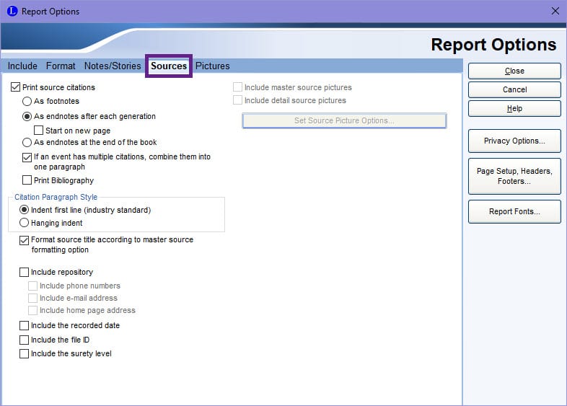This screenshot has width=567, height=406.
Task: Check Include the surety level
Action: 24,353
